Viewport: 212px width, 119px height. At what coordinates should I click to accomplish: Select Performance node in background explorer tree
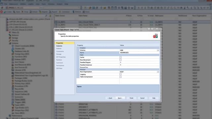[17, 116]
